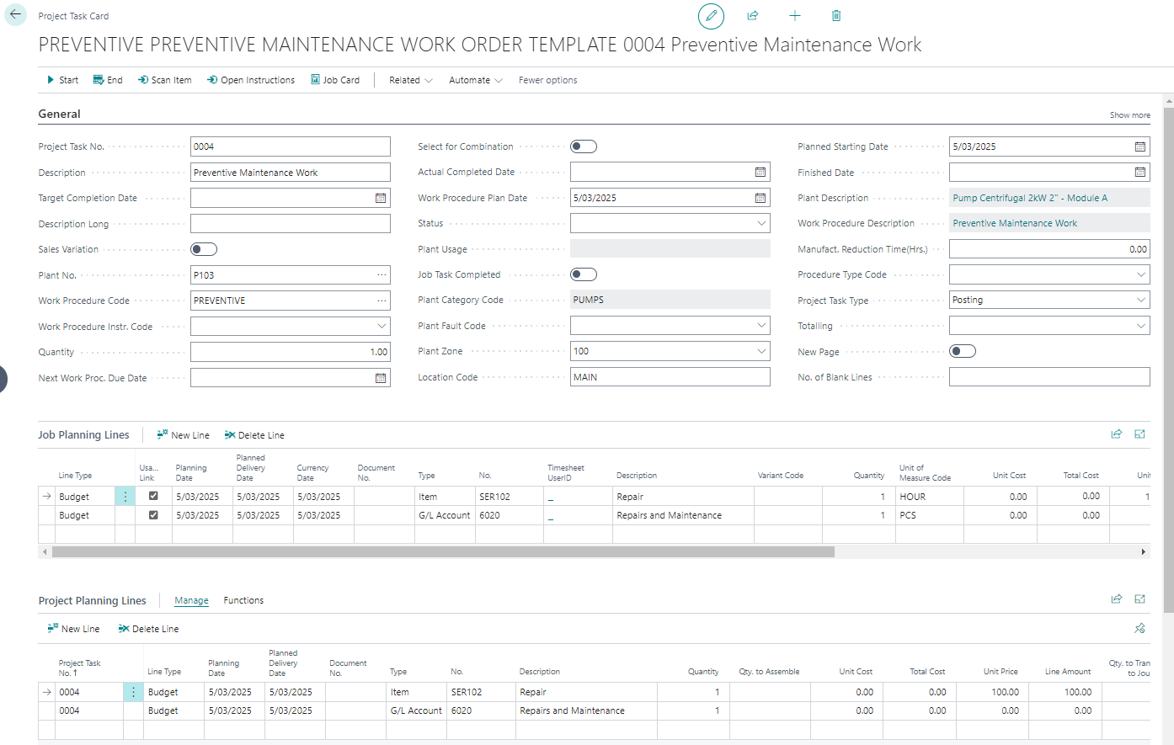The width and height of the screenshot is (1174, 745).
Task: Open Work Procedure Plan Date calendar
Action: (x=760, y=198)
